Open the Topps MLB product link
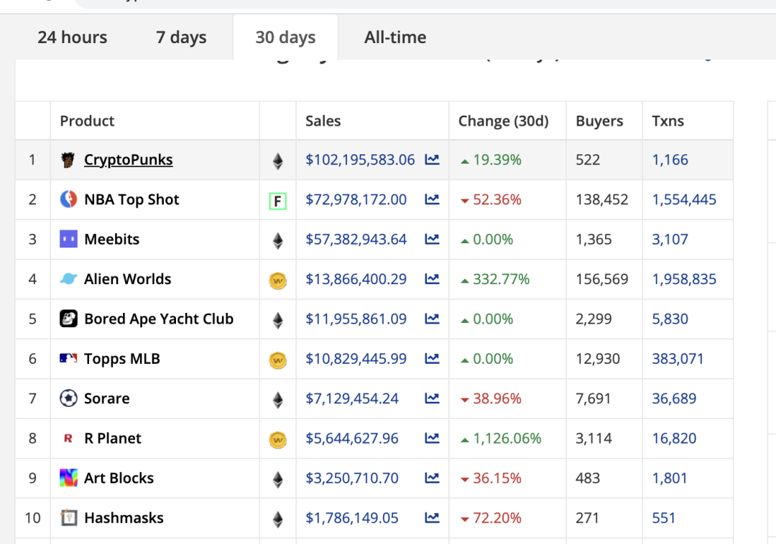776x544 pixels. click(122, 359)
